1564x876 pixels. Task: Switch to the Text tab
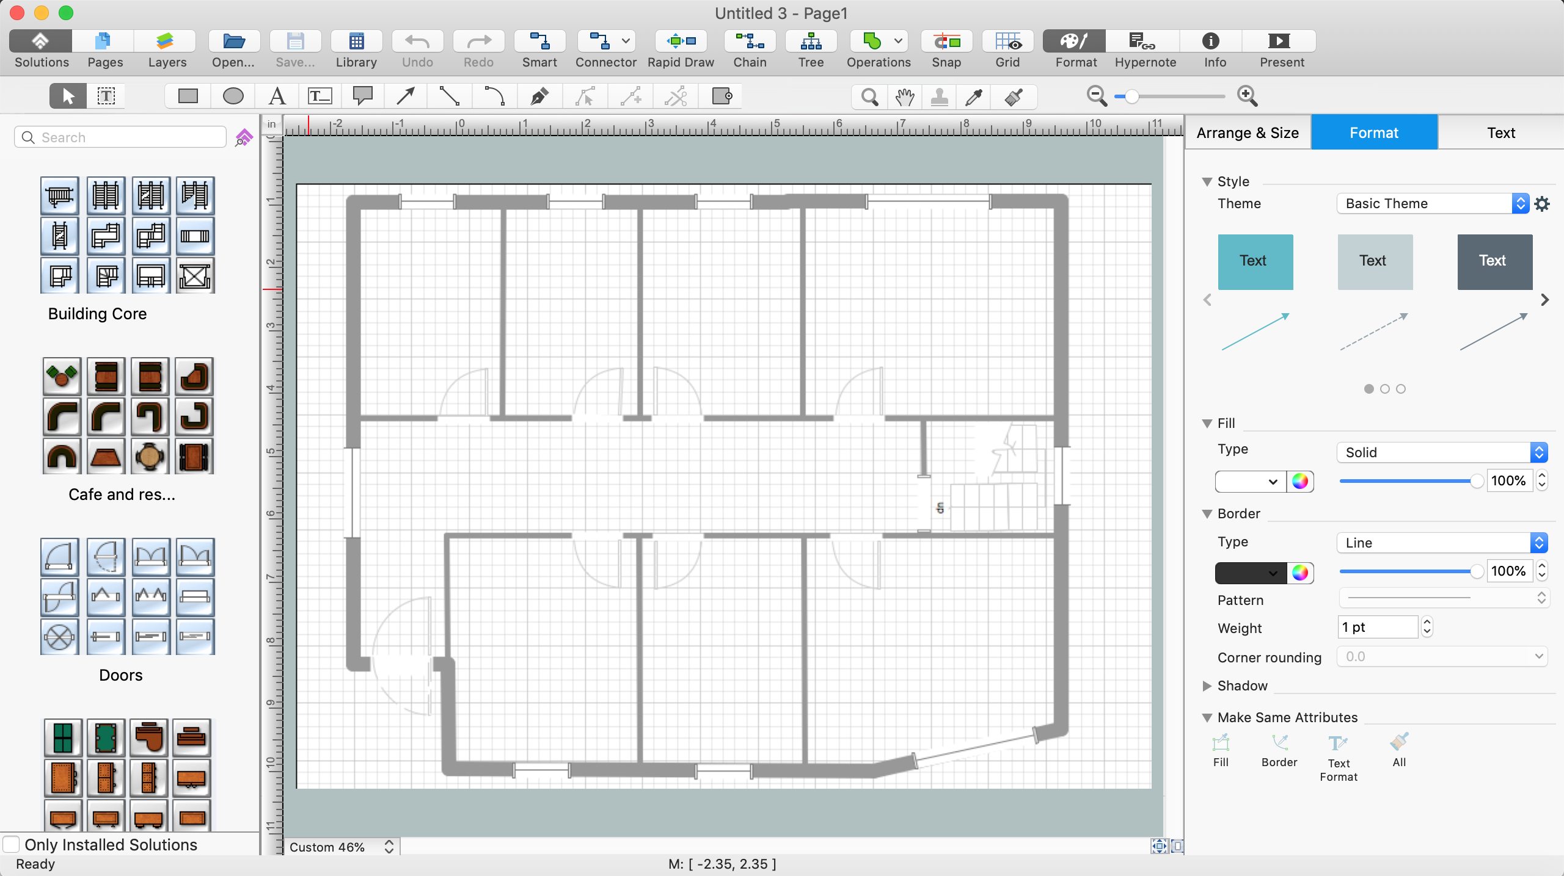(x=1500, y=132)
